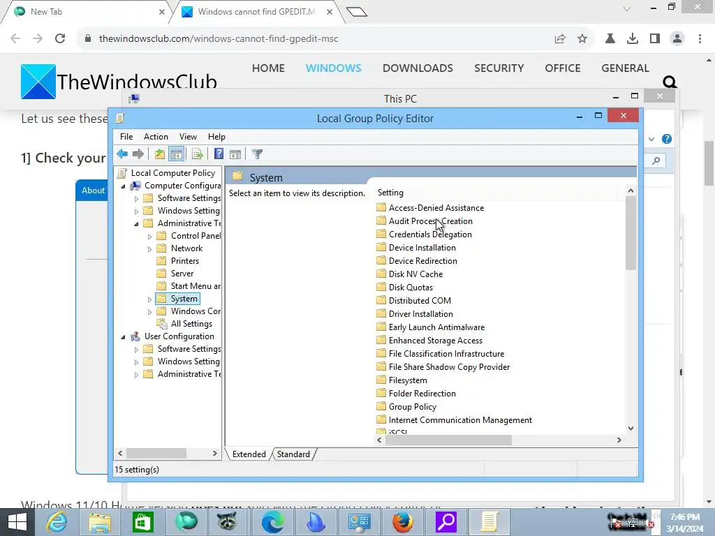Open Internet Explorer from the taskbar
This screenshot has width=715, height=536.
57,522
